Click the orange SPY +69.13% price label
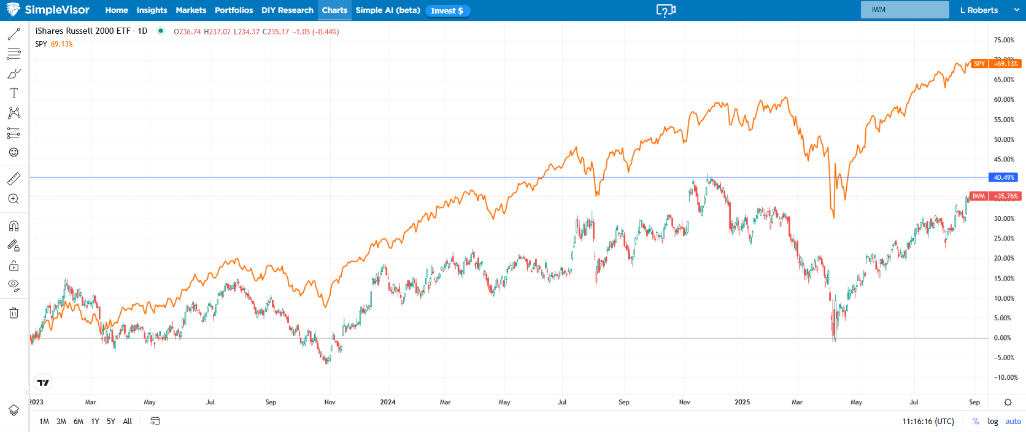 pyautogui.click(x=996, y=64)
